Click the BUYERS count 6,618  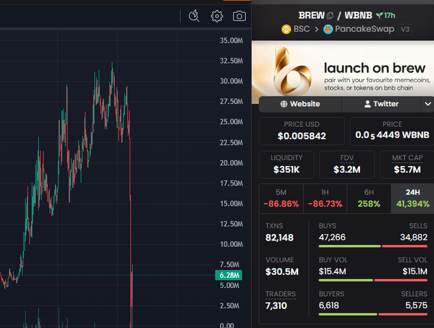(x=329, y=305)
